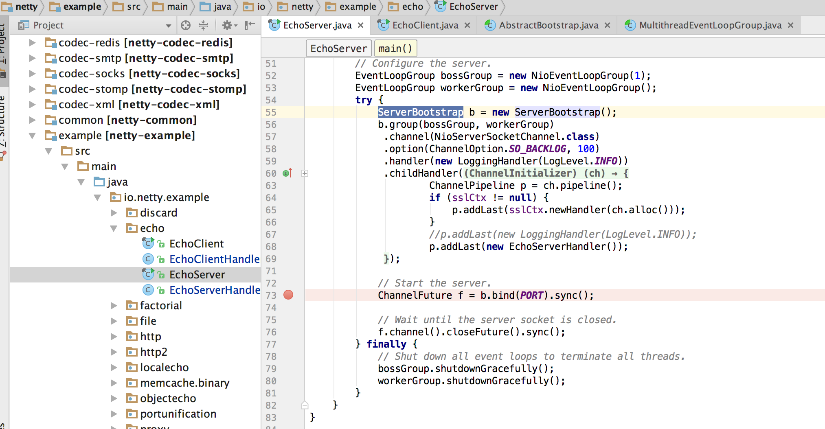Image resolution: width=825 pixels, height=429 pixels.
Task: Select the localecho package
Action: 164,368
